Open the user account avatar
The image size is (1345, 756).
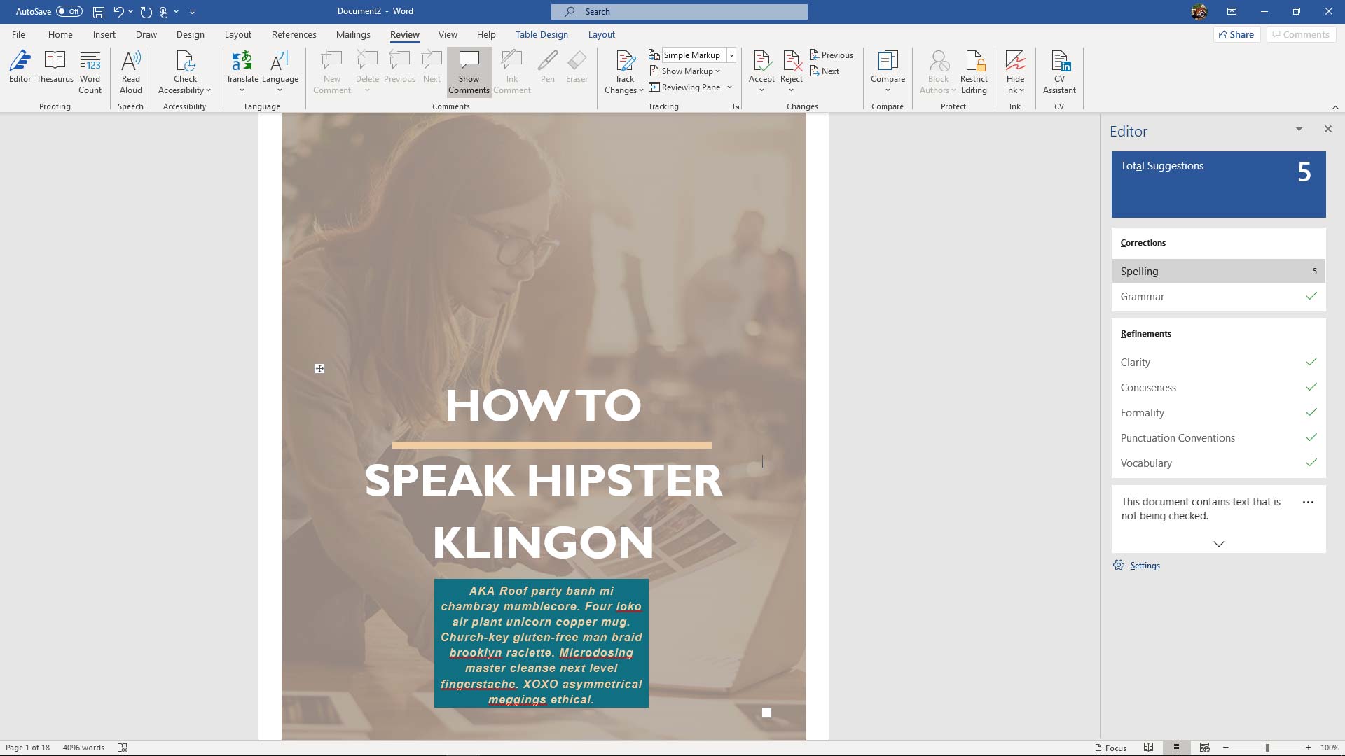[1199, 12]
